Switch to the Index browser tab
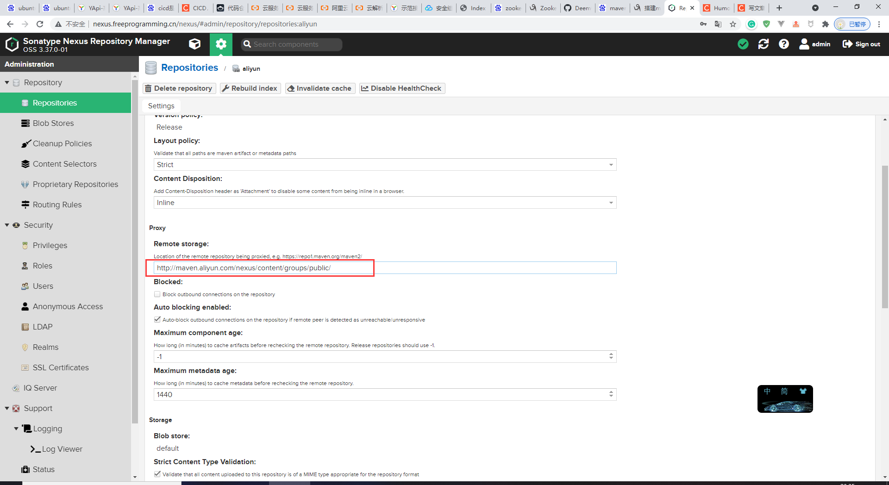Image resolution: width=889 pixels, height=485 pixels. pos(473,8)
